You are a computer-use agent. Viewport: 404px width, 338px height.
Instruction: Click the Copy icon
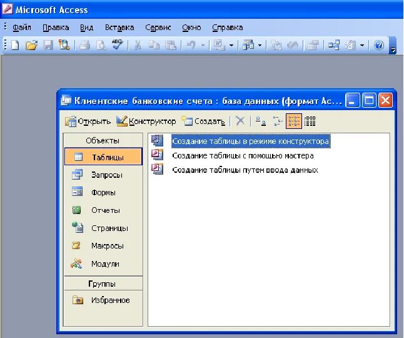coord(154,45)
